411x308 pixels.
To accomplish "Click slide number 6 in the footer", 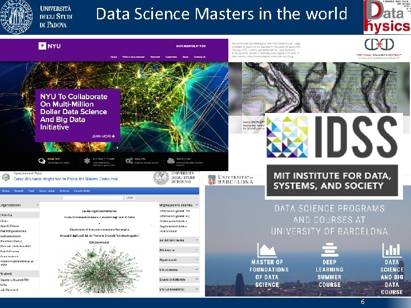I will pyautogui.click(x=362, y=302).
